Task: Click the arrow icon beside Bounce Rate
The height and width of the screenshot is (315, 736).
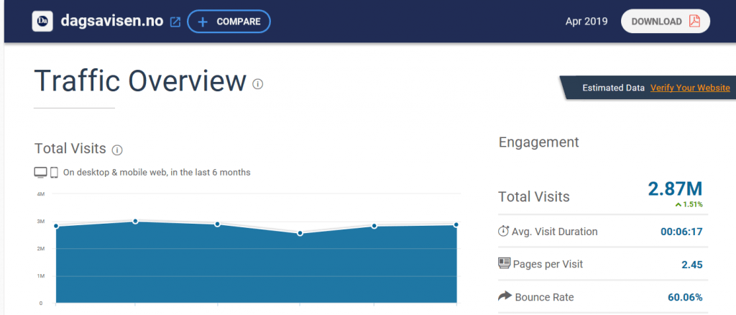Action: coord(504,296)
